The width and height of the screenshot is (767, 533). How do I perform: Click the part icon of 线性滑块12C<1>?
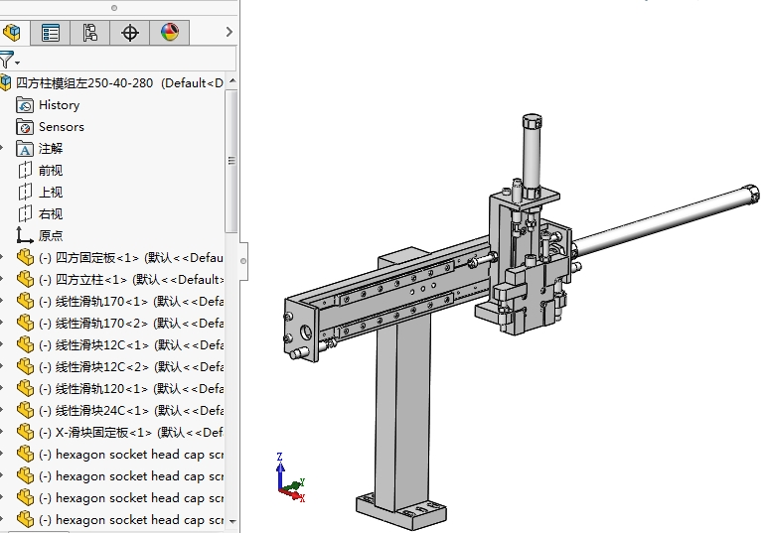point(26,344)
